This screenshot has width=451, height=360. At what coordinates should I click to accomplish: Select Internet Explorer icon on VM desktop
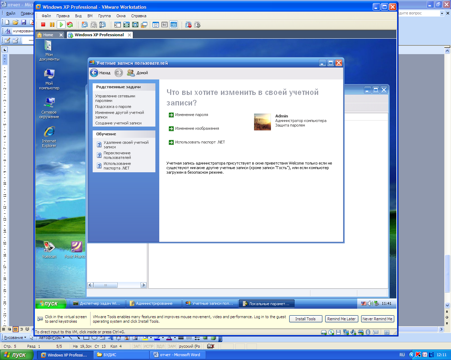(x=49, y=137)
